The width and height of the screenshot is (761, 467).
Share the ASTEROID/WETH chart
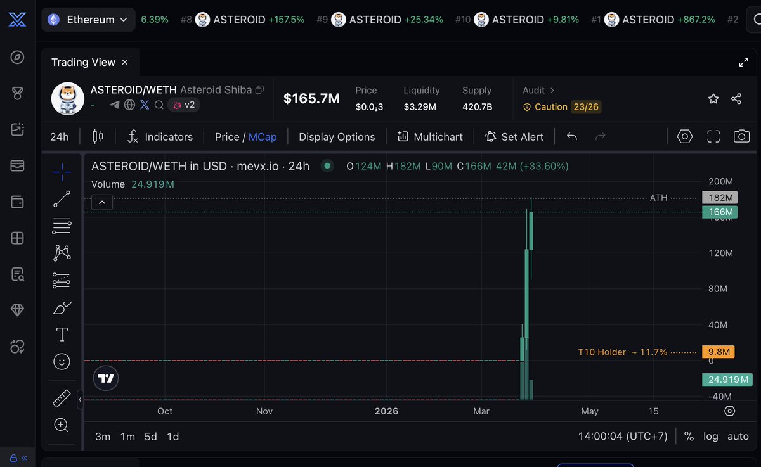(x=736, y=98)
